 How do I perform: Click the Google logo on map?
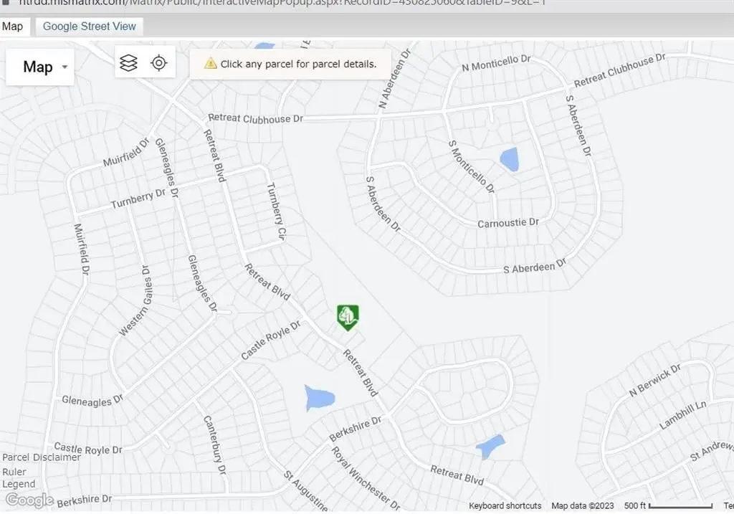point(29,500)
